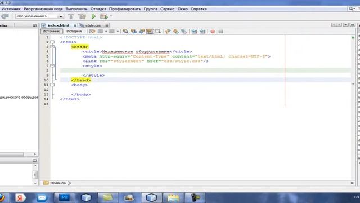Switch to the index.html tab

tap(58, 25)
